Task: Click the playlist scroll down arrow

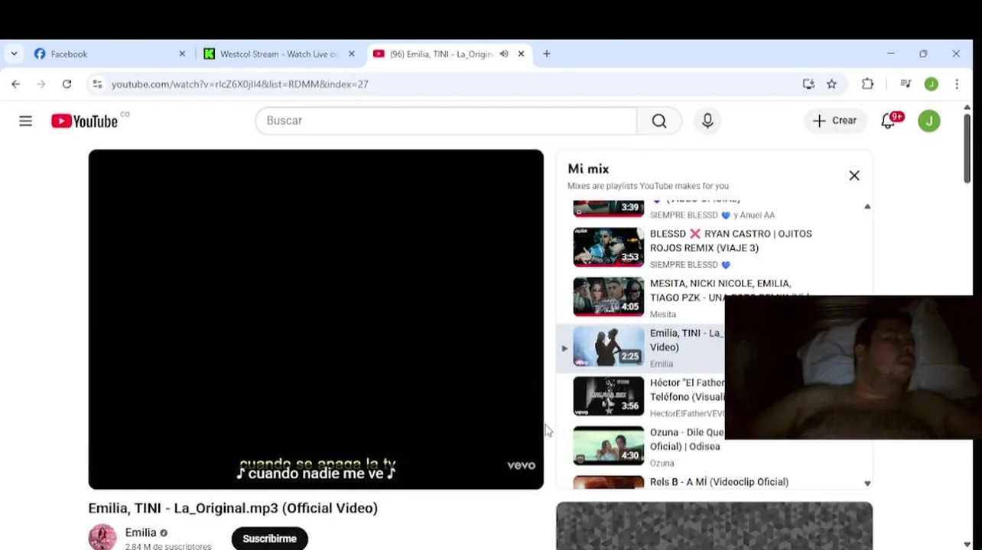Action: (867, 483)
